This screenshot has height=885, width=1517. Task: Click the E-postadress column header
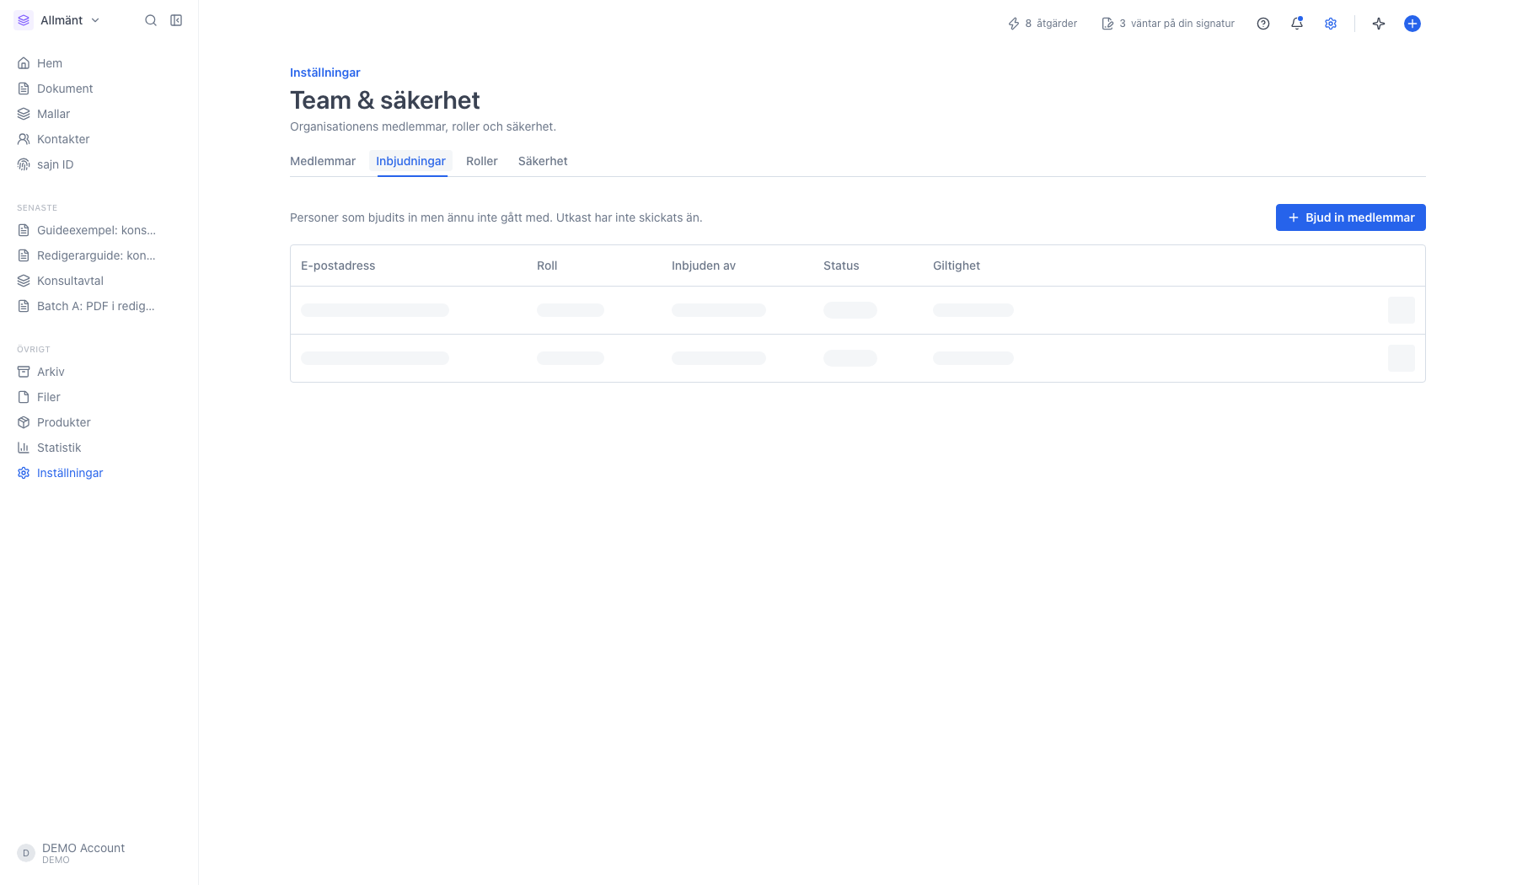click(x=338, y=265)
